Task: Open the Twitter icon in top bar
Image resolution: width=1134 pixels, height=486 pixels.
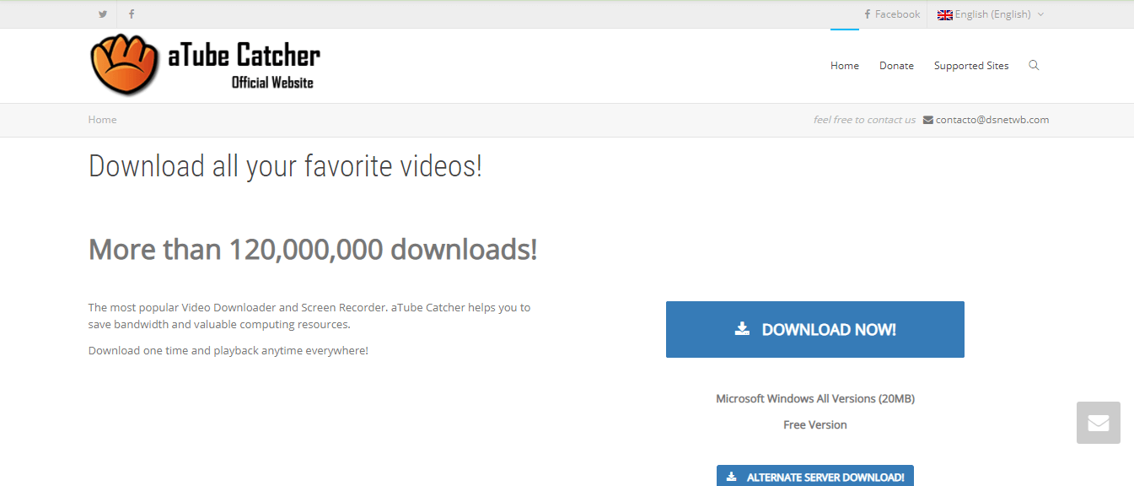Action: point(103,14)
